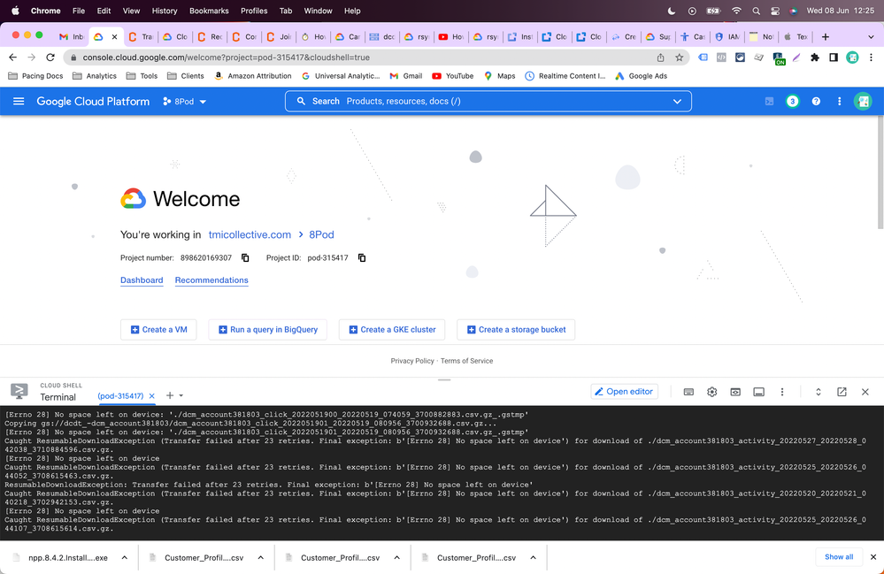Open macOS Control Center
The image size is (884, 574).
tap(774, 11)
